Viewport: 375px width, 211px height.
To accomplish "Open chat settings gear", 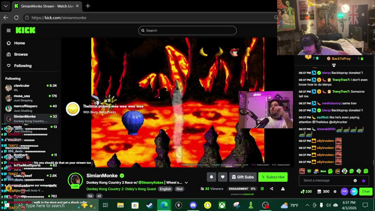I will click(x=335, y=191).
